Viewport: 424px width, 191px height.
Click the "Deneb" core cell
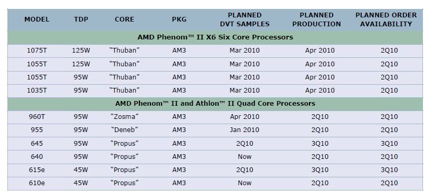[125, 130]
